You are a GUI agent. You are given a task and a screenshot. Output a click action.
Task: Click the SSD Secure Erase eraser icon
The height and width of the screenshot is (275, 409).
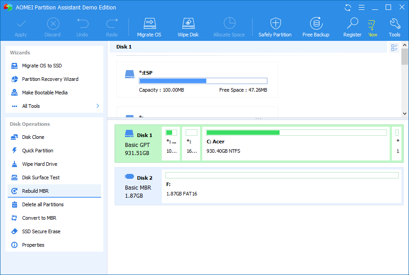(x=14, y=231)
